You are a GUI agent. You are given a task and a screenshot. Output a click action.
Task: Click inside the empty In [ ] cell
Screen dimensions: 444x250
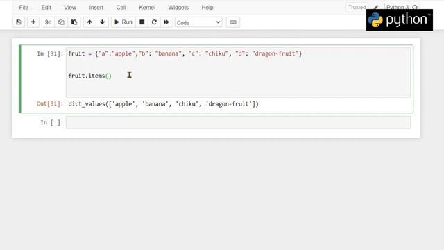pos(238,122)
